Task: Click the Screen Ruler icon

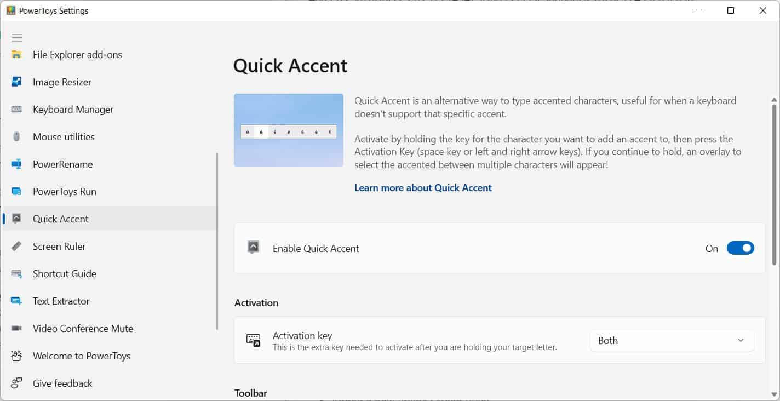Action: pos(17,247)
